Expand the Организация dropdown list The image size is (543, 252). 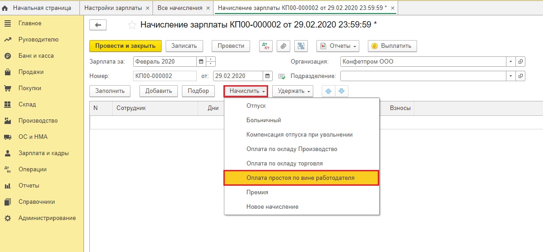[x=511, y=62]
